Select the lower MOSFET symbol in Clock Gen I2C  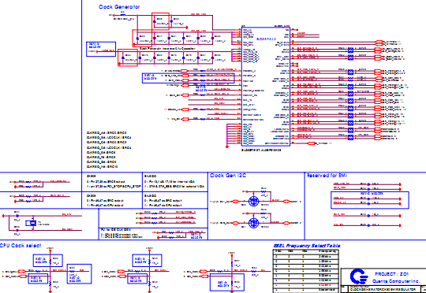pyautogui.click(x=254, y=223)
